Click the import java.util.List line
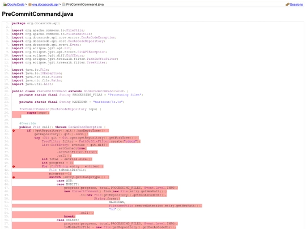Viewport: 306px width, 229px height. pyautogui.click(x=32, y=84)
